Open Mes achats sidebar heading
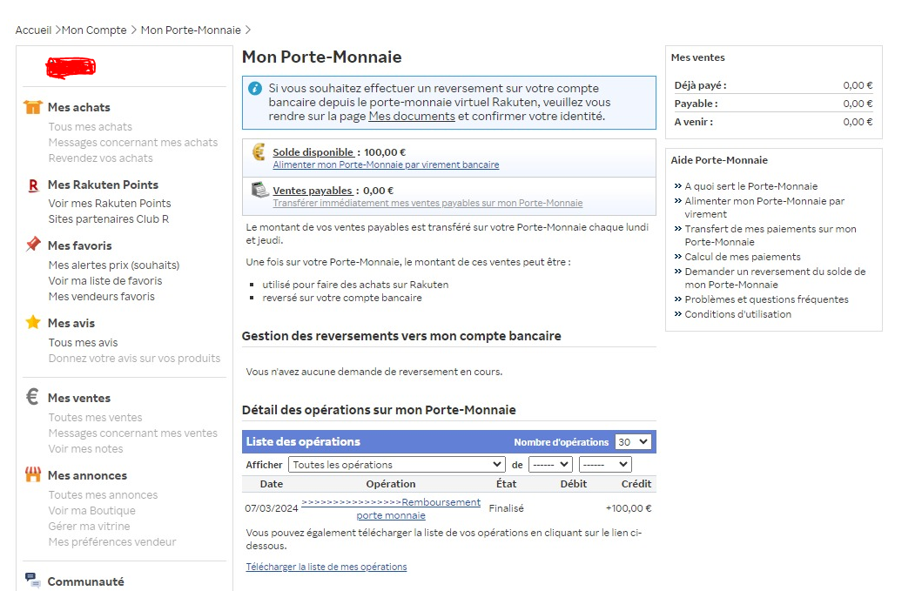Image resolution: width=922 pixels, height=591 pixels. click(79, 107)
